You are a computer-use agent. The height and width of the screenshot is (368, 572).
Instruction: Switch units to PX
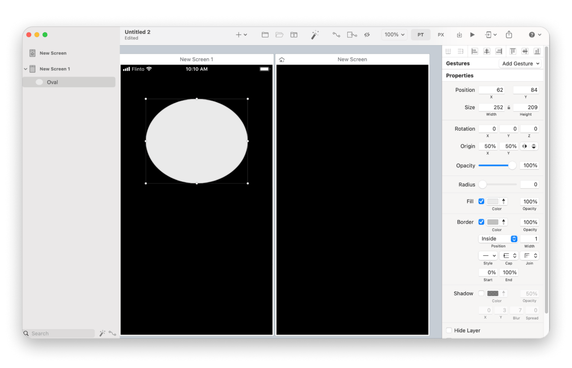point(441,35)
